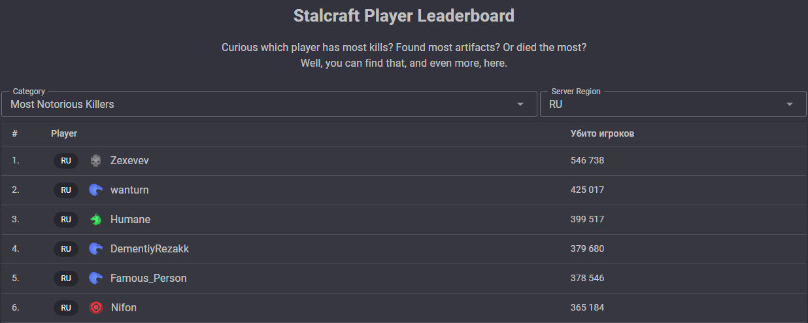This screenshot has width=808, height=323.
Task: Click the Stalcraft Player Leaderboard heading
Action: (x=404, y=16)
